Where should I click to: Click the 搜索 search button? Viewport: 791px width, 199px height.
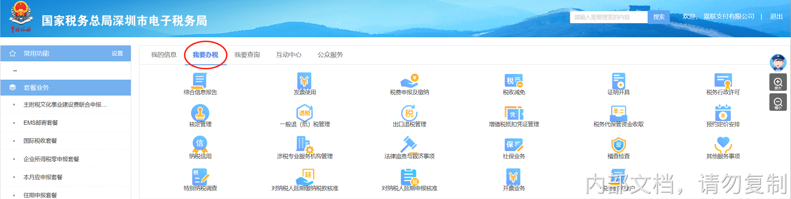coord(659,17)
